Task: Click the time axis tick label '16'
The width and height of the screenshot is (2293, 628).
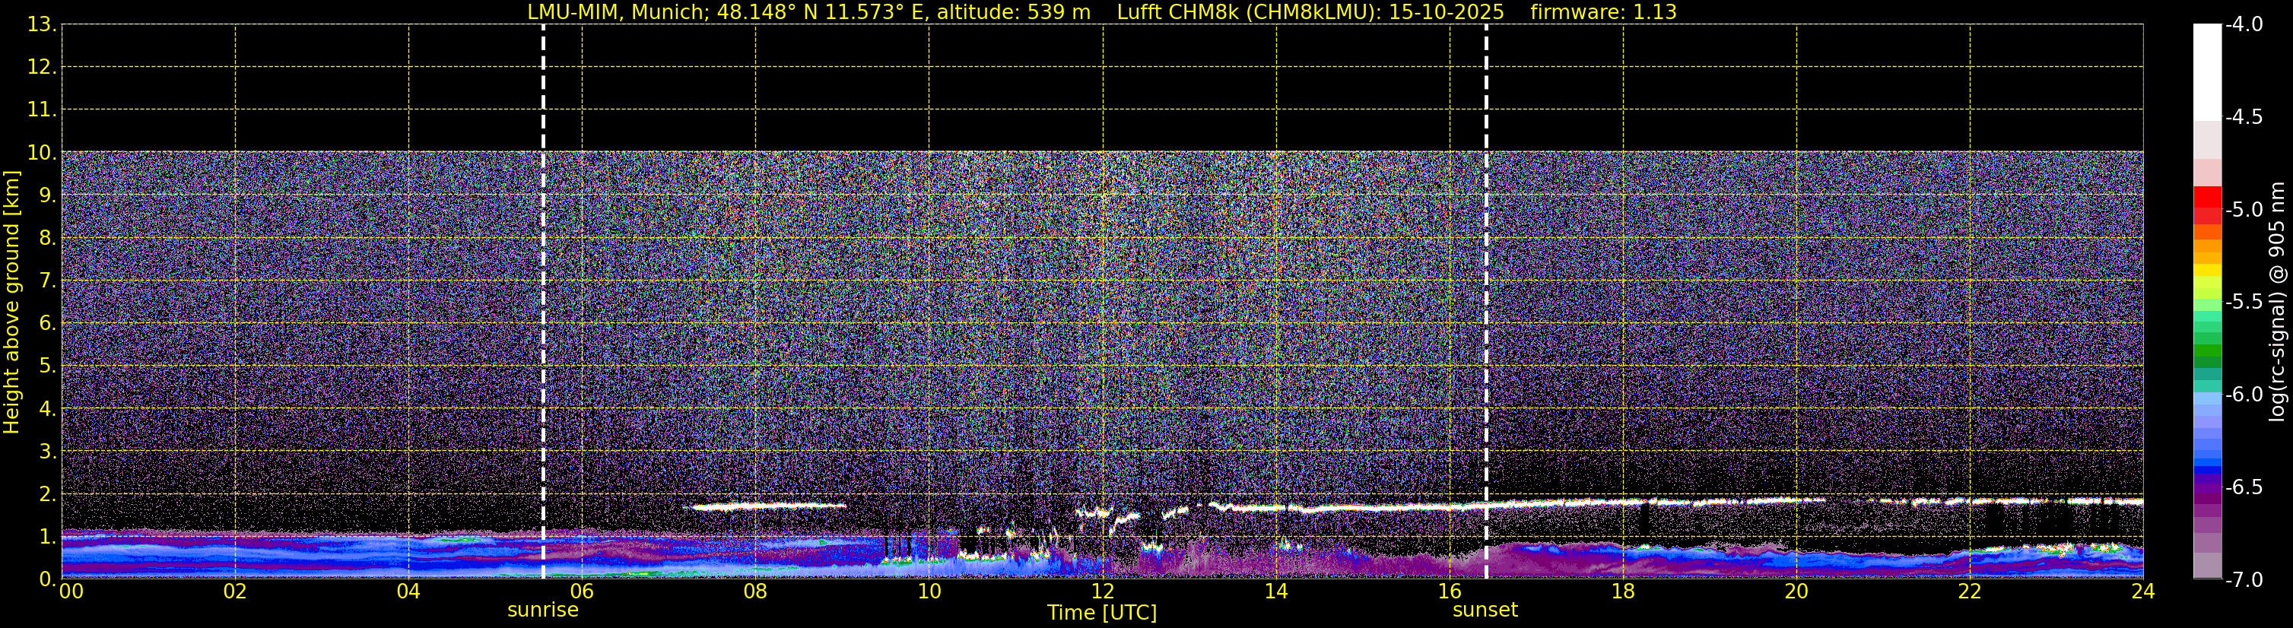Action: tap(1450, 592)
